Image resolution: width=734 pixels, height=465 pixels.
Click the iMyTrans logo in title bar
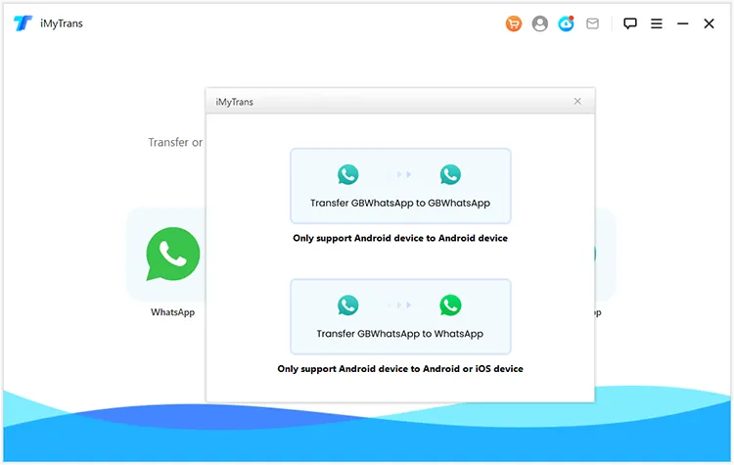pos(23,23)
